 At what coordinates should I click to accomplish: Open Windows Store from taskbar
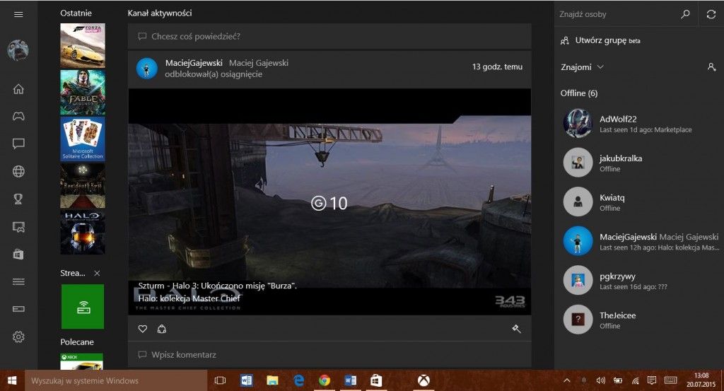(376, 380)
